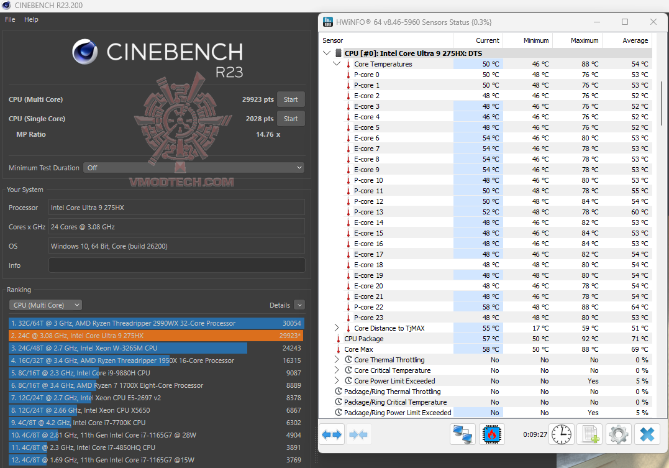Click clock icon beside Package/Ring Power Limit Exceeded
Image resolution: width=669 pixels, height=468 pixels.
pos(339,413)
